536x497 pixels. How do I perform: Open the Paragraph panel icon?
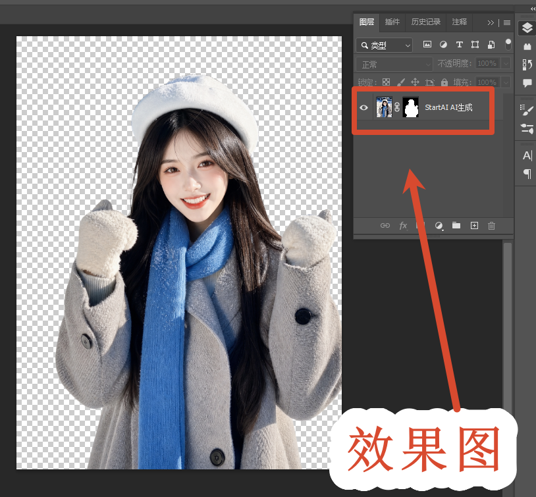527,174
